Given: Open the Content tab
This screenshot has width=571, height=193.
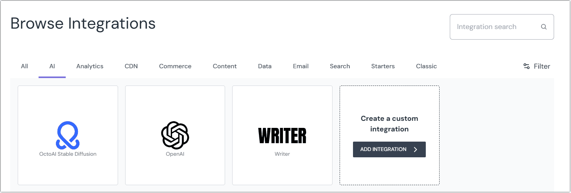Looking at the screenshot, I should (x=225, y=66).
